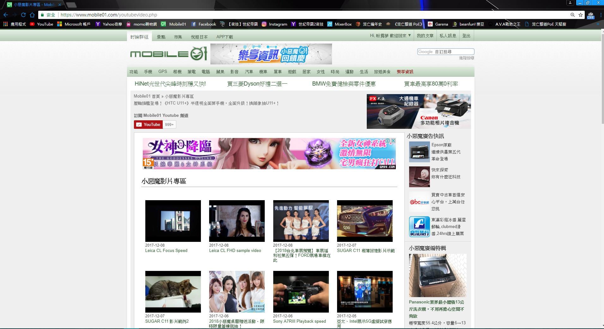Open the A.V.A戰地之王 bookmark
Viewport: 604px width, 329px height.
(x=504, y=24)
